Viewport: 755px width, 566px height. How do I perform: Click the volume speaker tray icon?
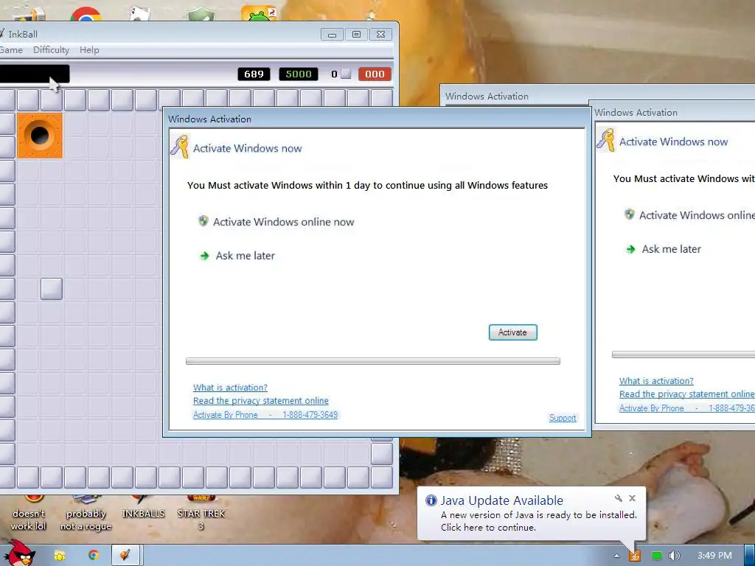[x=674, y=556]
